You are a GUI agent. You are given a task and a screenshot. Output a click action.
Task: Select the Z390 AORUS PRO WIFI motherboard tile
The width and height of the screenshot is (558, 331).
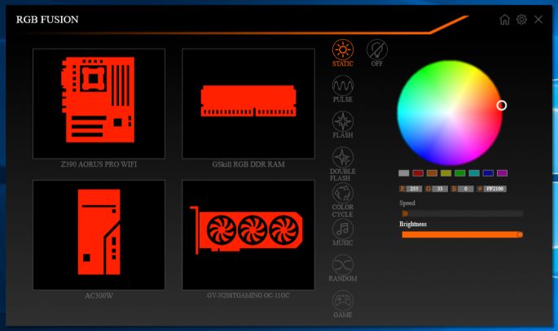[x=99, y=103]
